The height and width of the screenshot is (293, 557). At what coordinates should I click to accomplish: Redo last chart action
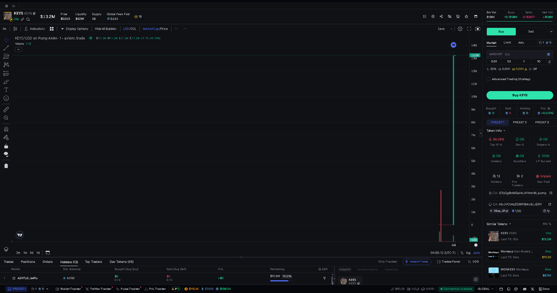tap(185, 29)
